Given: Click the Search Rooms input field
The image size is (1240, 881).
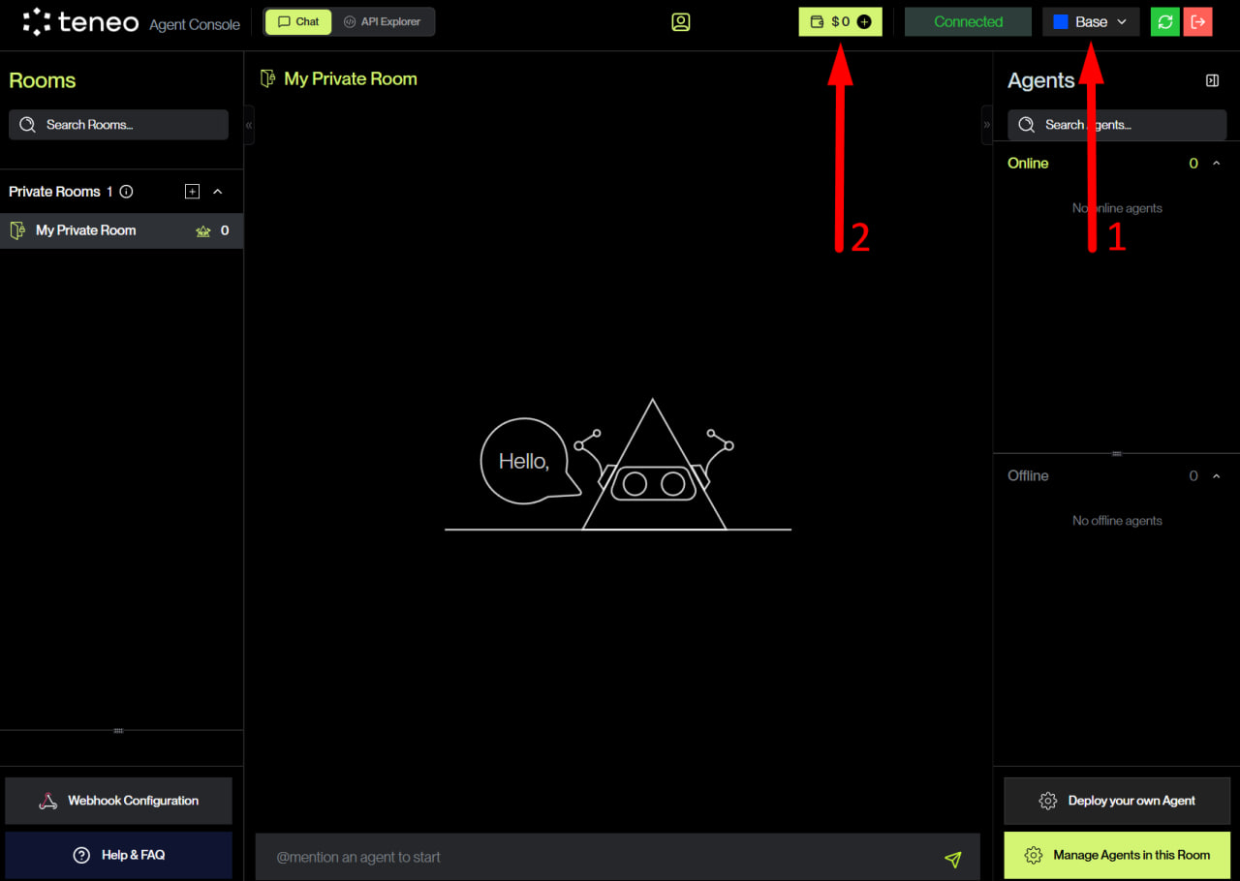Looking at the screenshot, I should click(x=119, y=125).
